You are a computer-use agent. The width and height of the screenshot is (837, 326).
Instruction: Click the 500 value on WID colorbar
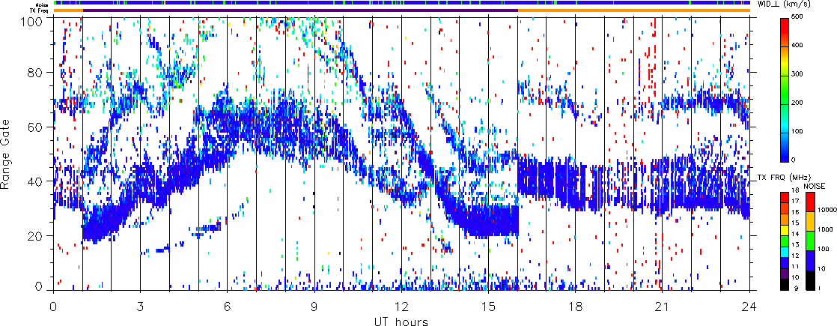click(797, 16)
